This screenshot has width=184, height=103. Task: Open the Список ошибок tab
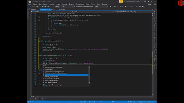tap(40, 99)
